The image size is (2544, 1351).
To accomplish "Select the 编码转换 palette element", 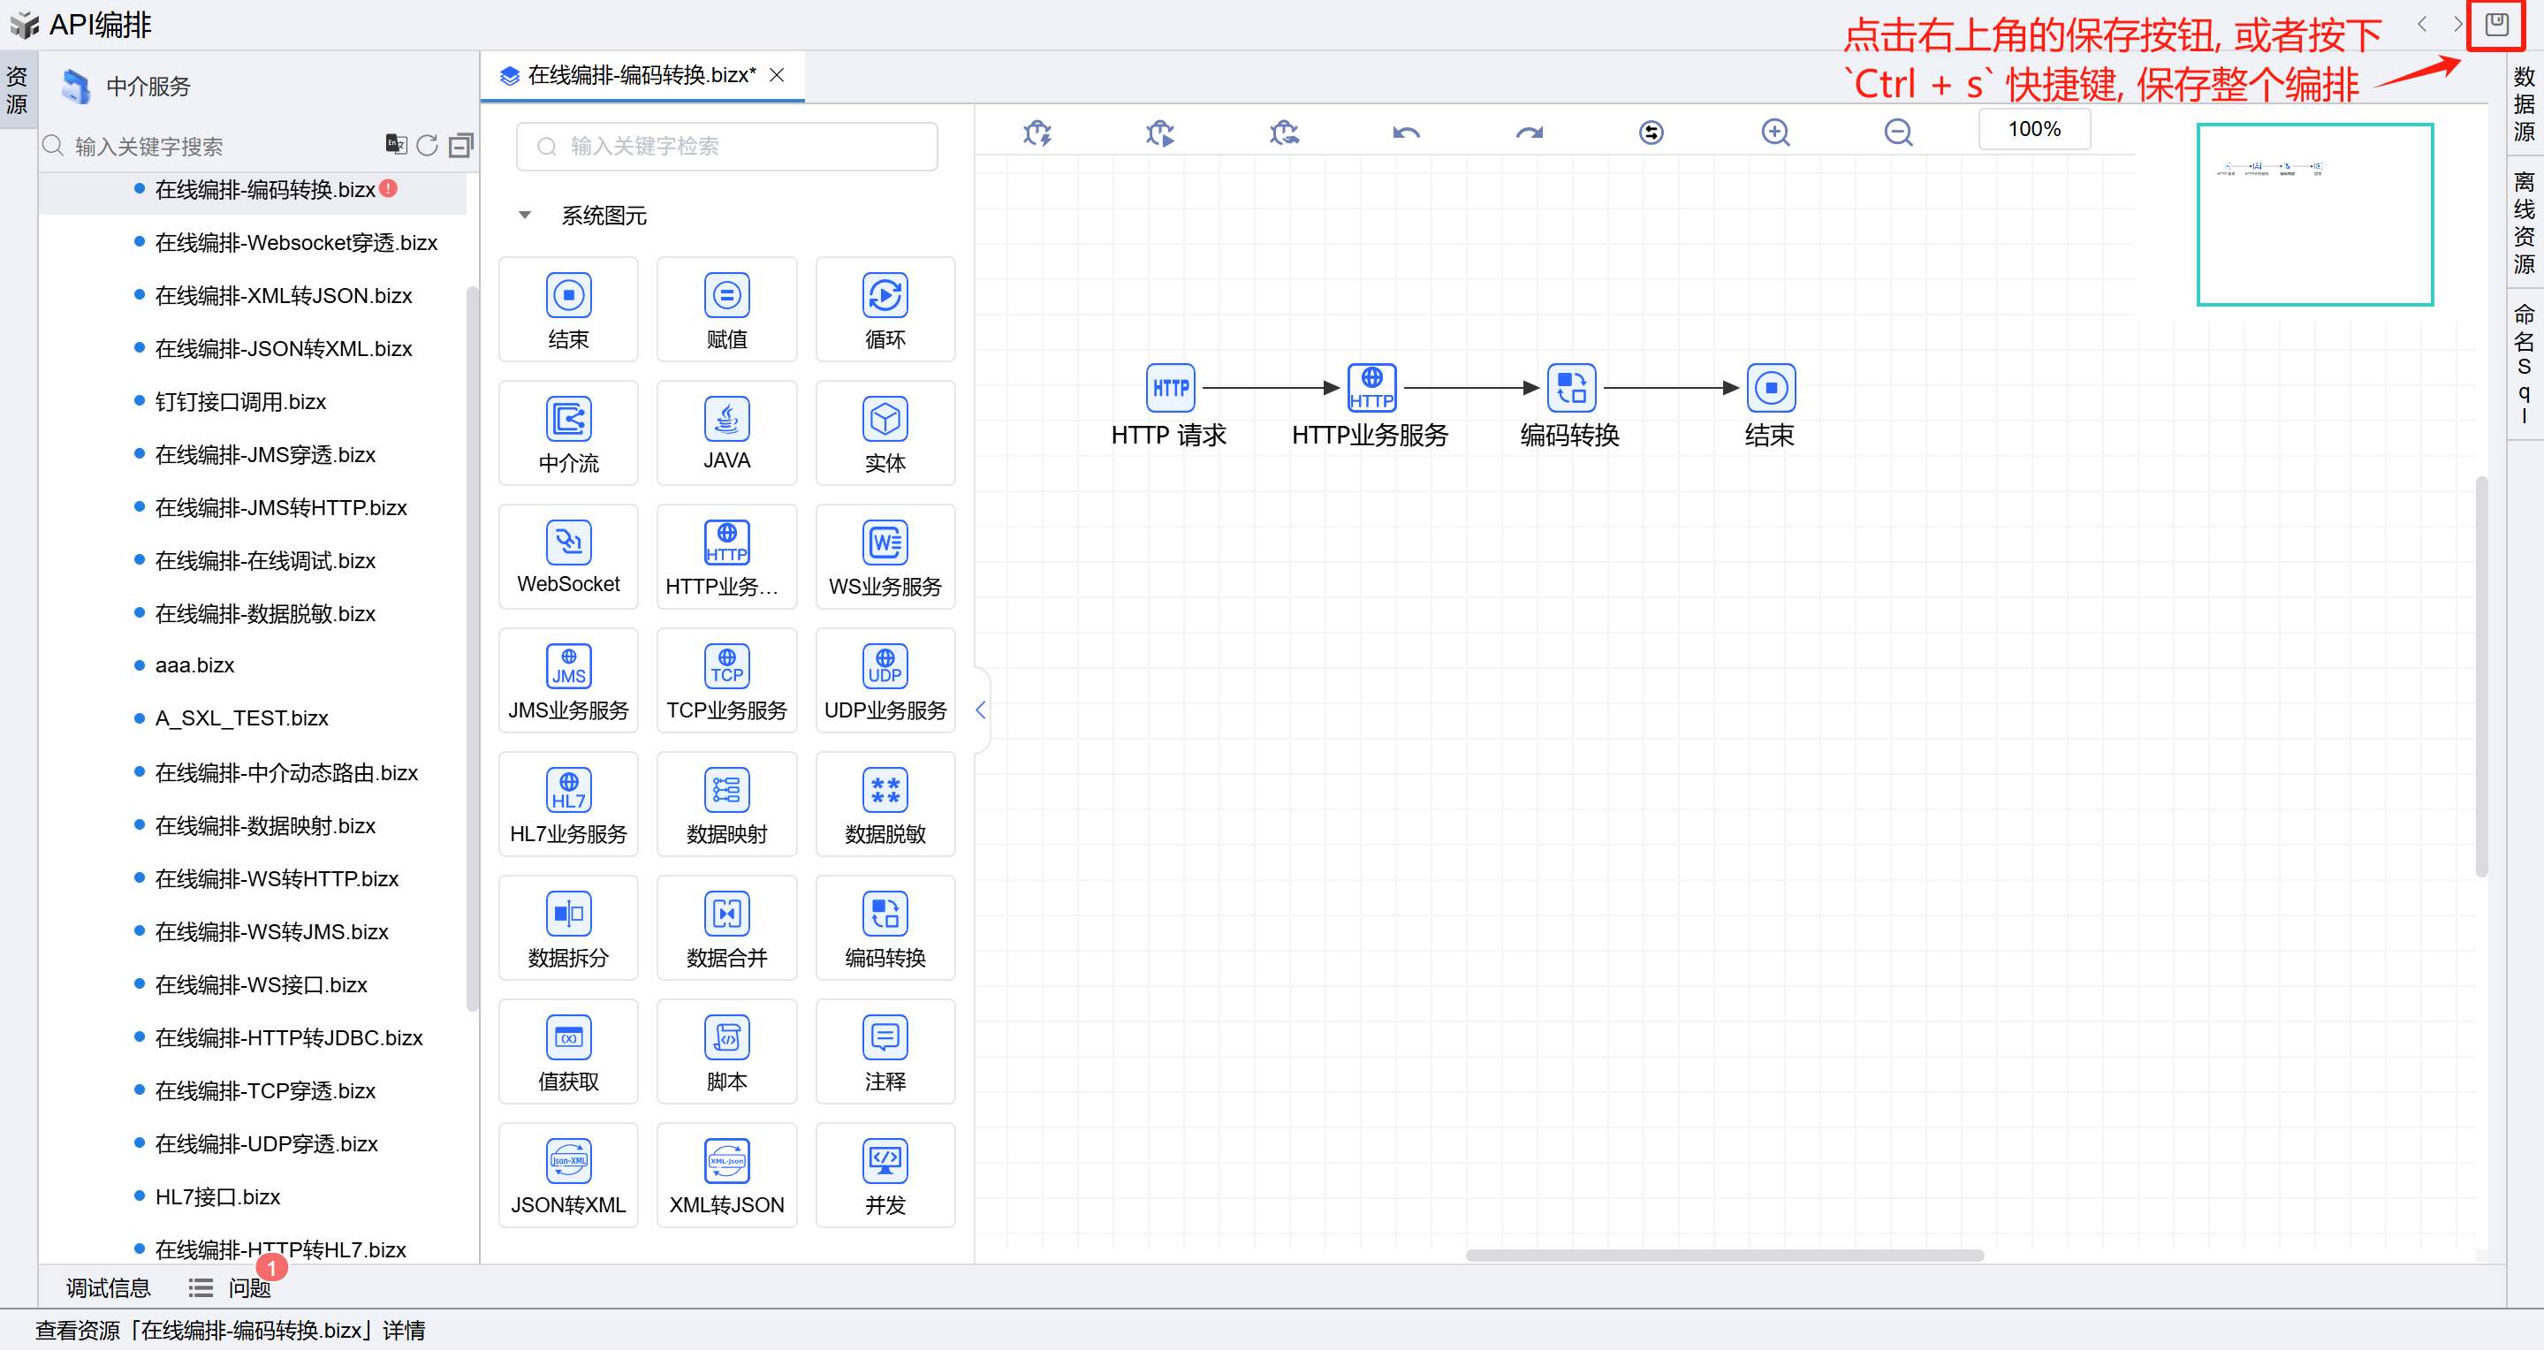I will [885, 928].
